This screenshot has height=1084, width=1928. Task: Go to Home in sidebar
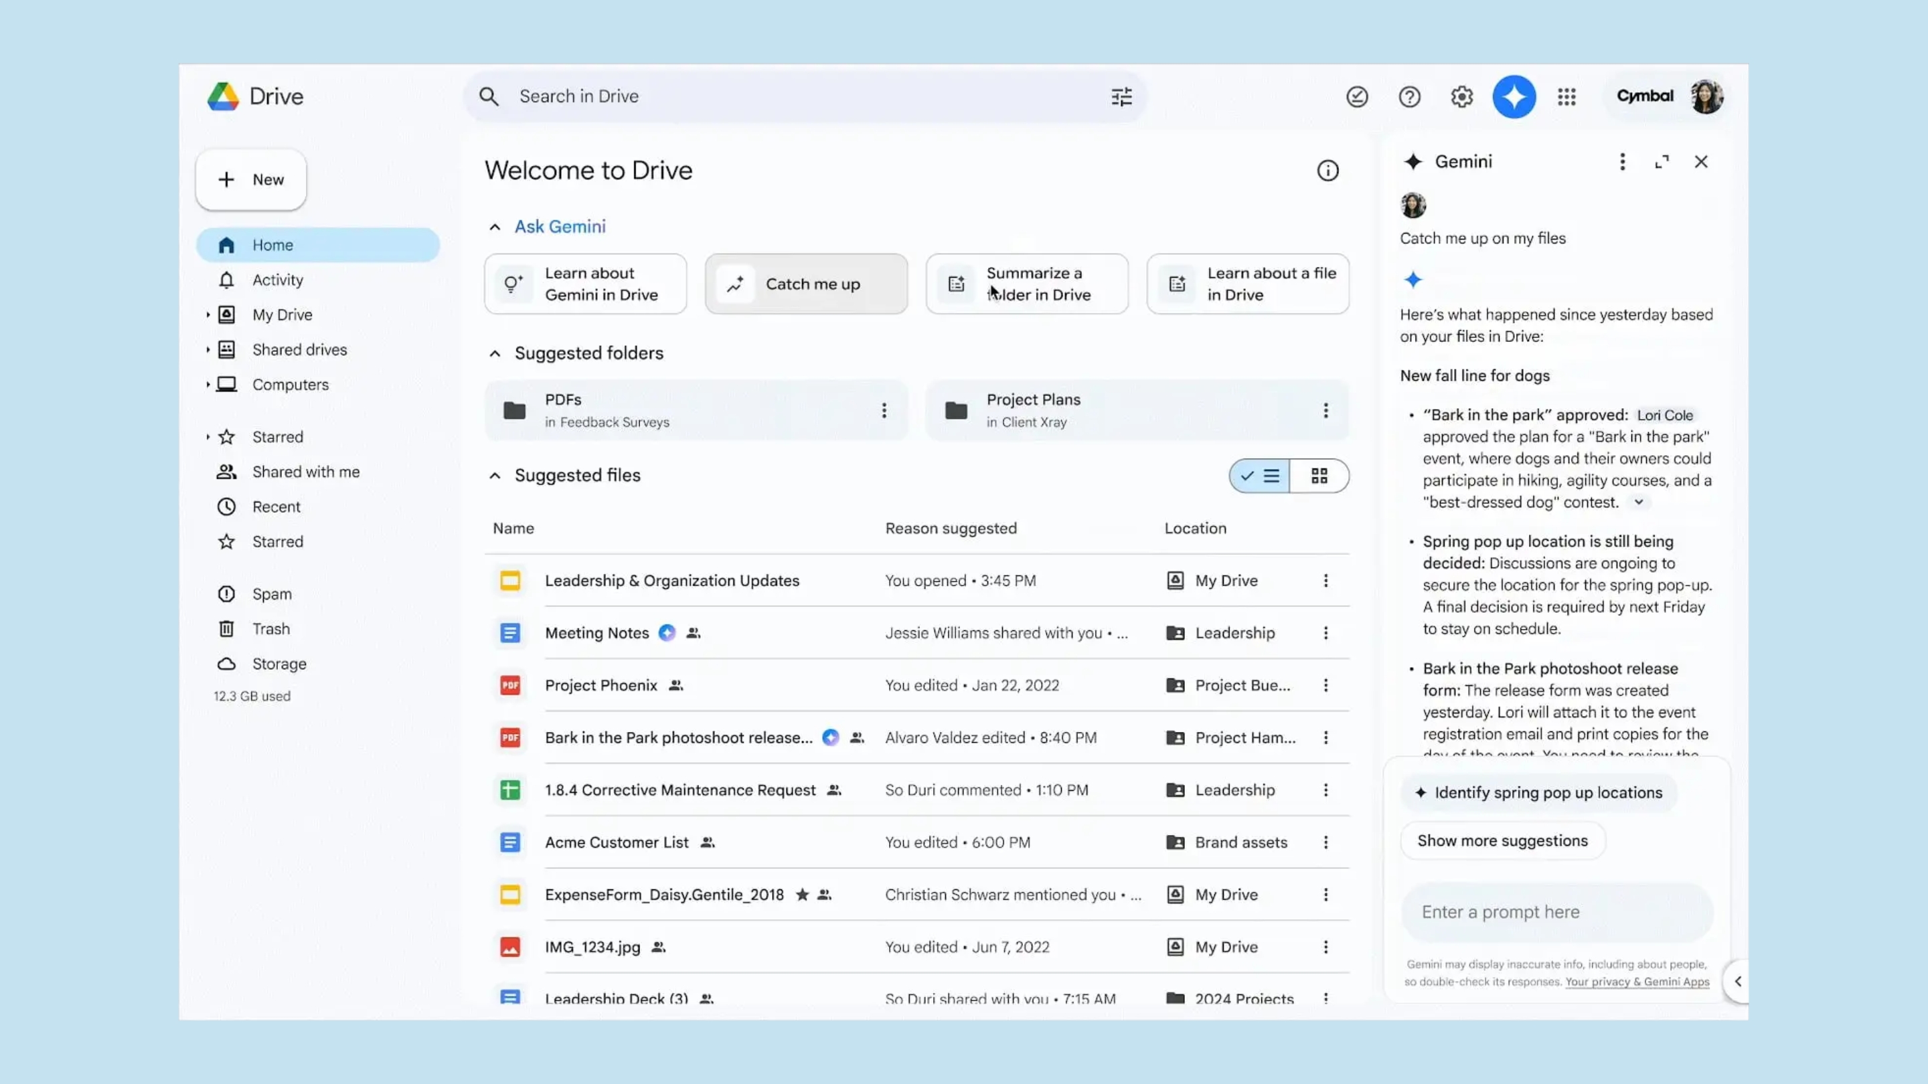pos(318,245)
